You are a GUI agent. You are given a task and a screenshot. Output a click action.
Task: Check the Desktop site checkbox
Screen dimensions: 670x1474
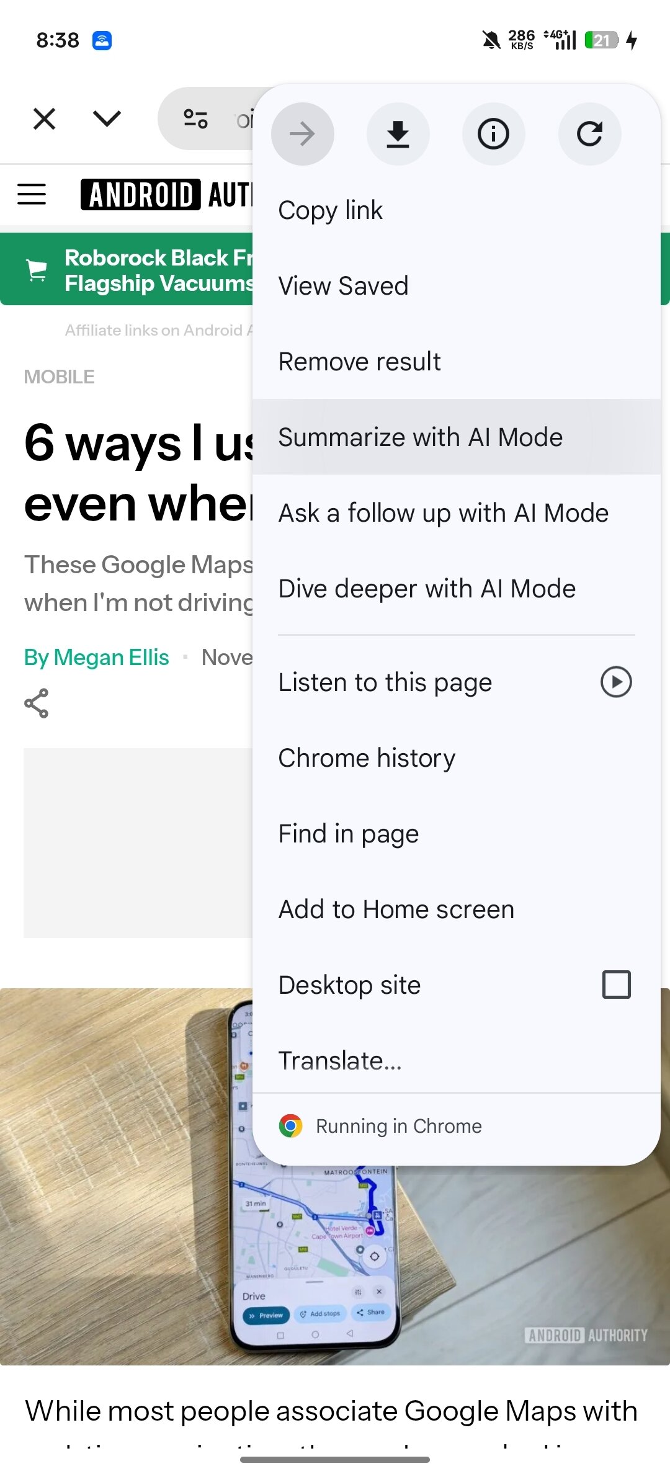click(617, 985)
